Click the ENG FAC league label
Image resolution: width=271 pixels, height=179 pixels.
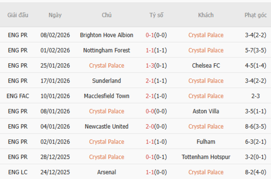[18, 96]
